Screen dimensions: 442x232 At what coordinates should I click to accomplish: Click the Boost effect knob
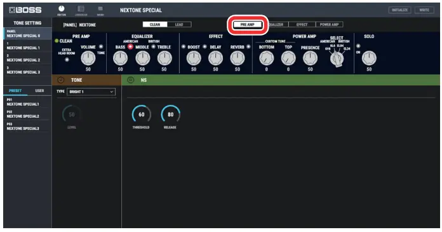coord(194,58)
